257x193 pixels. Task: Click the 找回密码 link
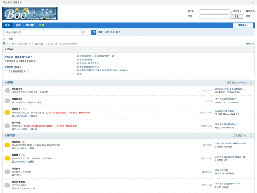coord(250,11)
